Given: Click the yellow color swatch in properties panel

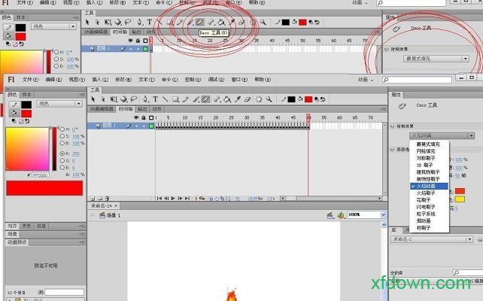Looking at the screenshot, I should [x=460, y=199].
